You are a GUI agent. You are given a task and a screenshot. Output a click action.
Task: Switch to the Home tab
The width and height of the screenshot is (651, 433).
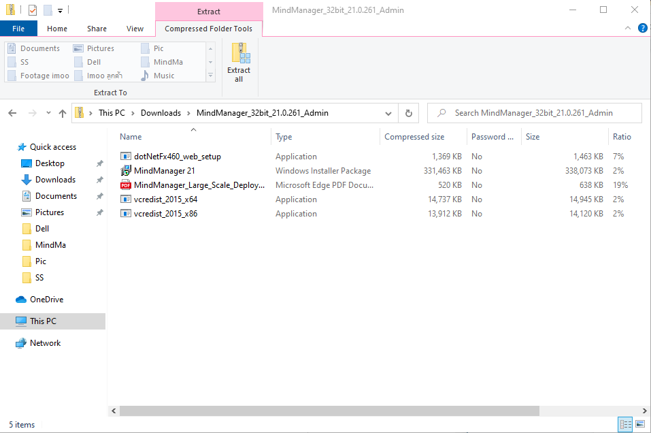click(57, 29)
